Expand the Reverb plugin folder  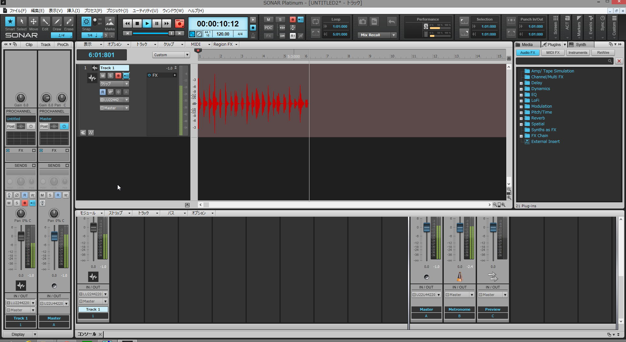click(x=521, y=118)
